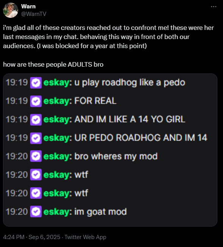Screen dimensions: 223x247
Task: Open the 4:24 PM · Sep 6, 2025 timestamp
Action: tap(32, 237)
